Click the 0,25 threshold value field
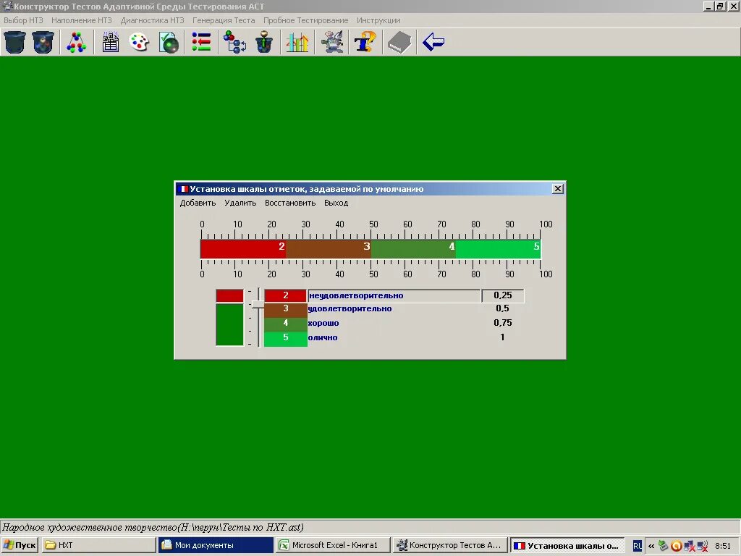Screen dimensions: 741x556 coord(503,295)
